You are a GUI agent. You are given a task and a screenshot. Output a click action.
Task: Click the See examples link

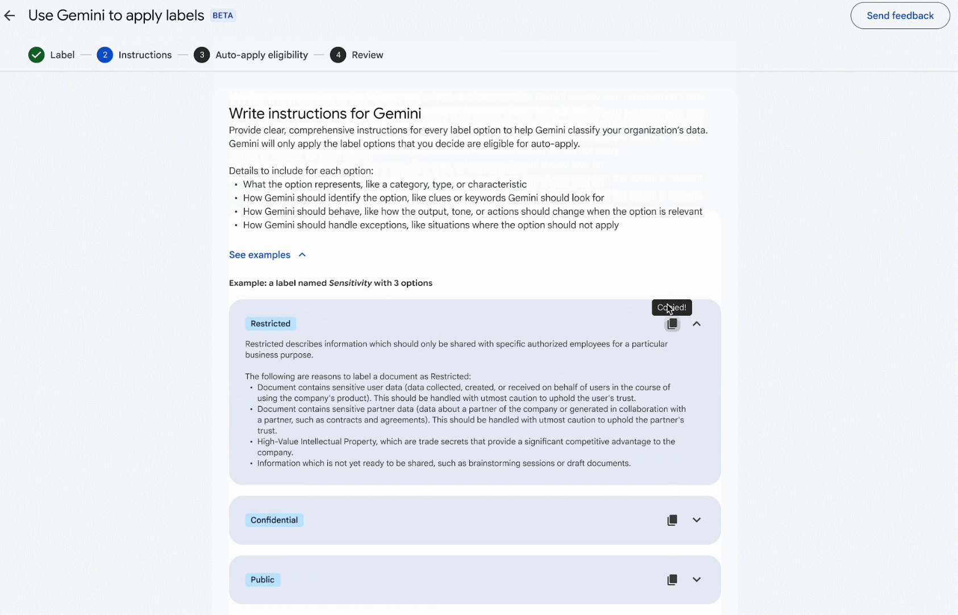tap(260, 255)
